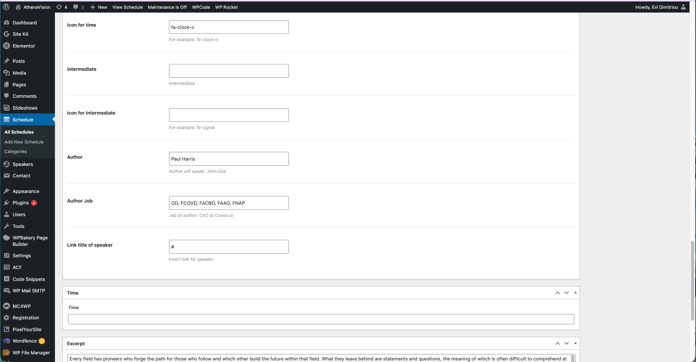The image size is (696, 362).
Task: Open the Wordfence sidebar icon
Action: coord(6,341)
